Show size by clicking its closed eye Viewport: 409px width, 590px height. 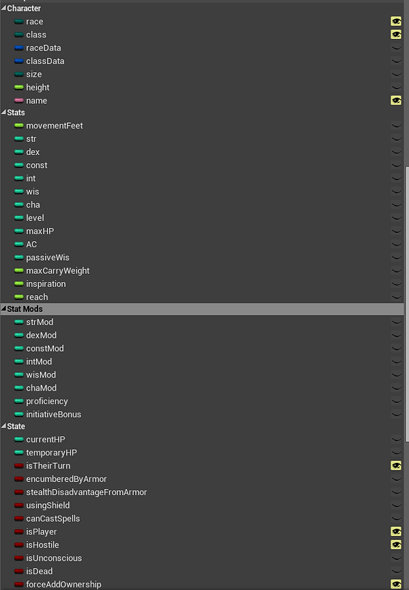pyautogui.click(x=396, y=74)
